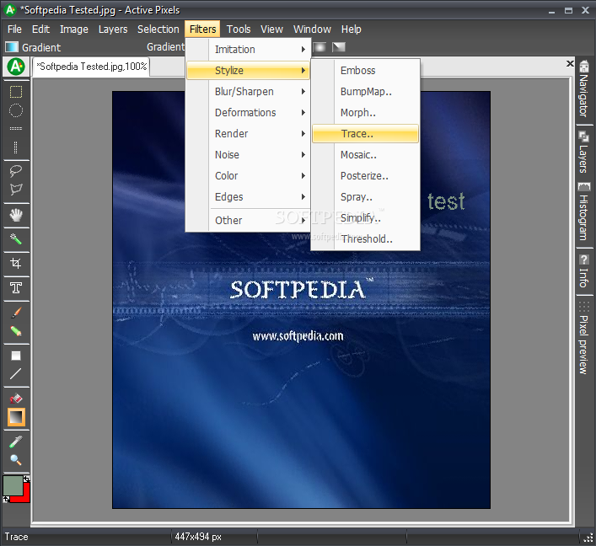Select the Rectangular selection tool
Image resolution: width=596 pixels, height=546 pixels.
coord(16,92)
